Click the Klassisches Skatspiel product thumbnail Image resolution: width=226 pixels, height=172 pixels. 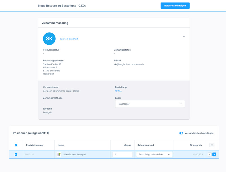click(x=59, y=154)
